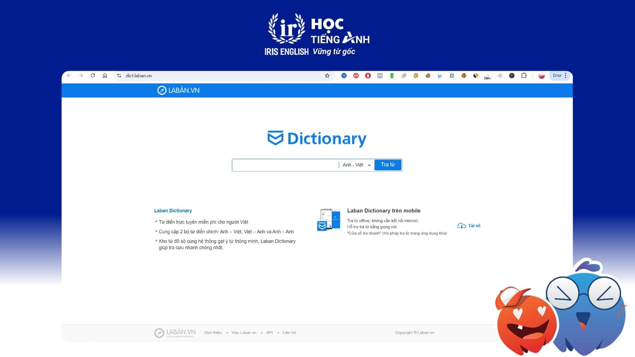The image size is (635, 357).
Task: Click the Tải về download link
Action: coord(469,226)
